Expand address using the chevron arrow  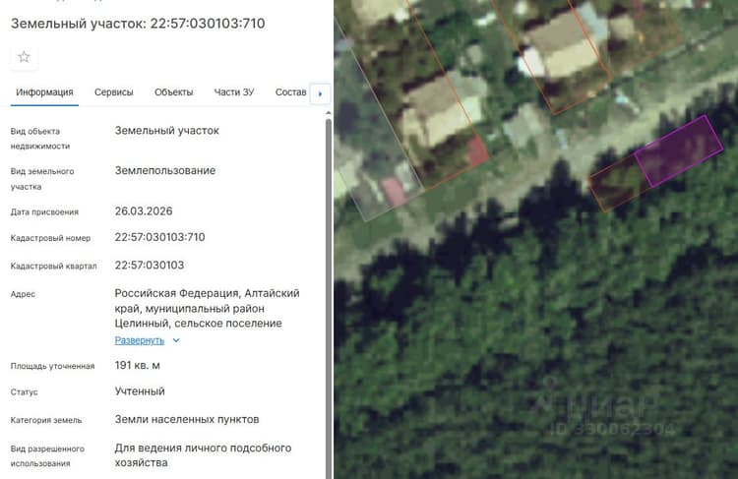pyautogui.click(x=176, y=340)
